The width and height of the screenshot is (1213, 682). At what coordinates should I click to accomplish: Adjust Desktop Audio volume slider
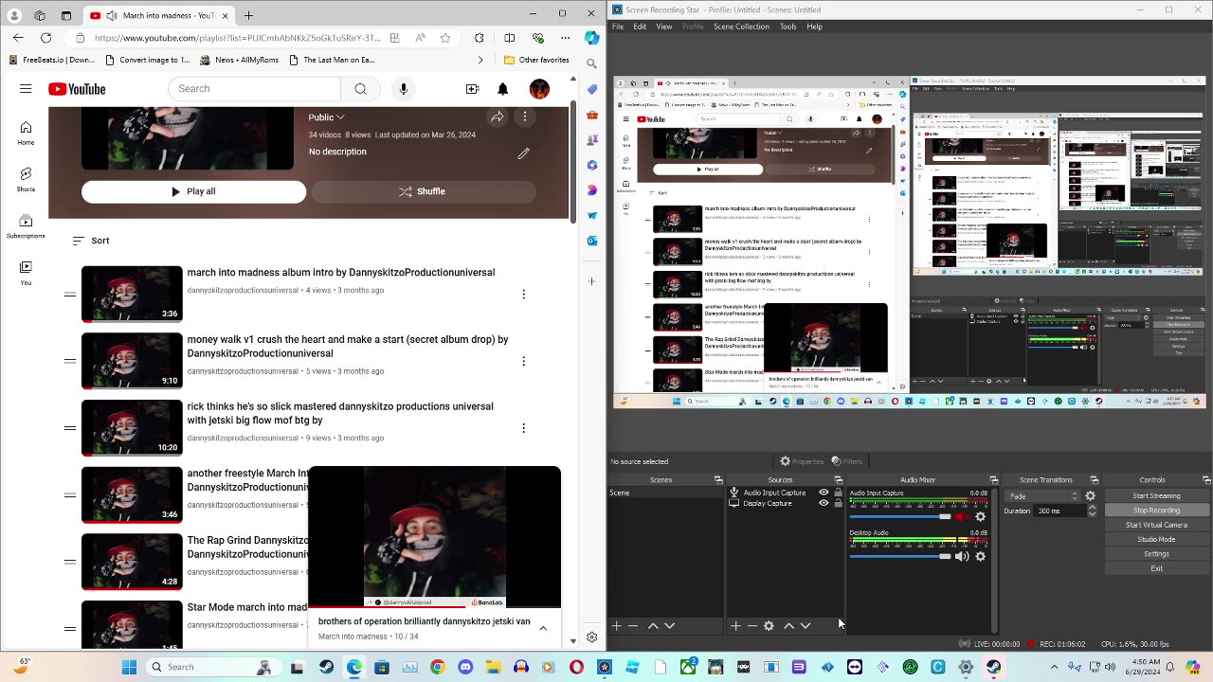point(900,556)
